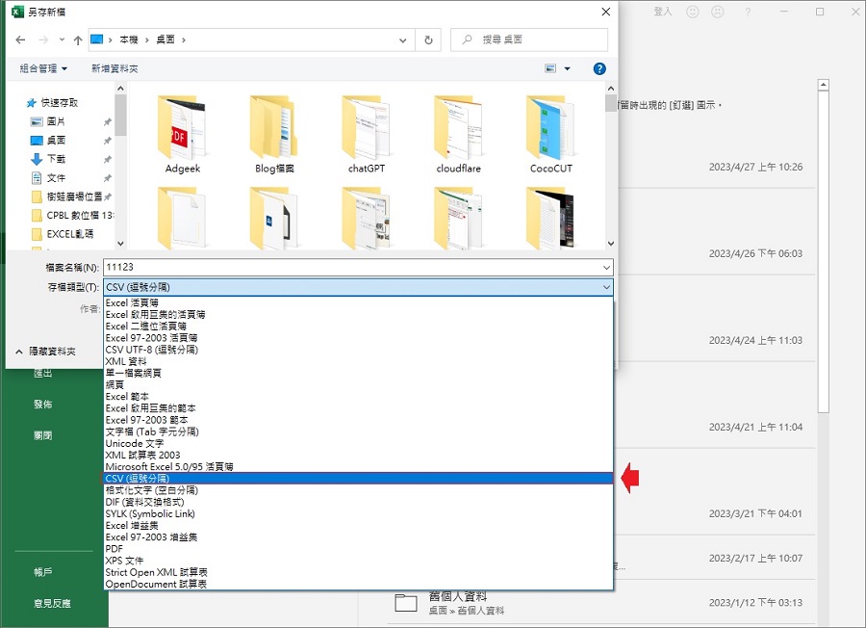Open the 組合管理 dropdown menu
The image size is (866, 628).
click(x=43, y=69)
